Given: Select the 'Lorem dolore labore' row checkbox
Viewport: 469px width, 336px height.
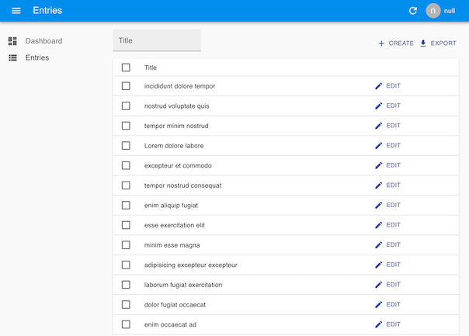Looking at the screenshot, I should tap(126, 146).
